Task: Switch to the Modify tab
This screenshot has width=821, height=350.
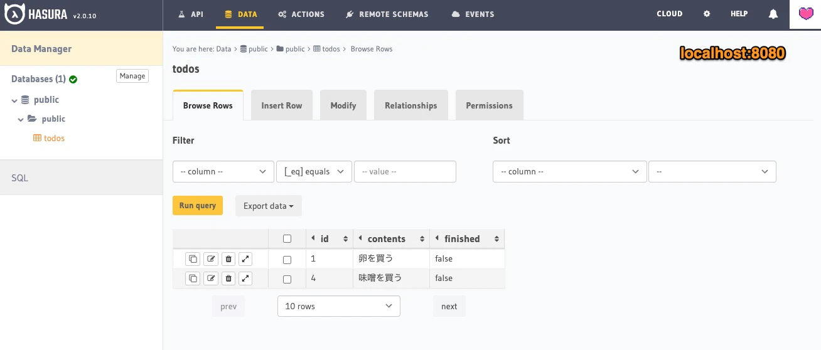Action: (343, 105)
